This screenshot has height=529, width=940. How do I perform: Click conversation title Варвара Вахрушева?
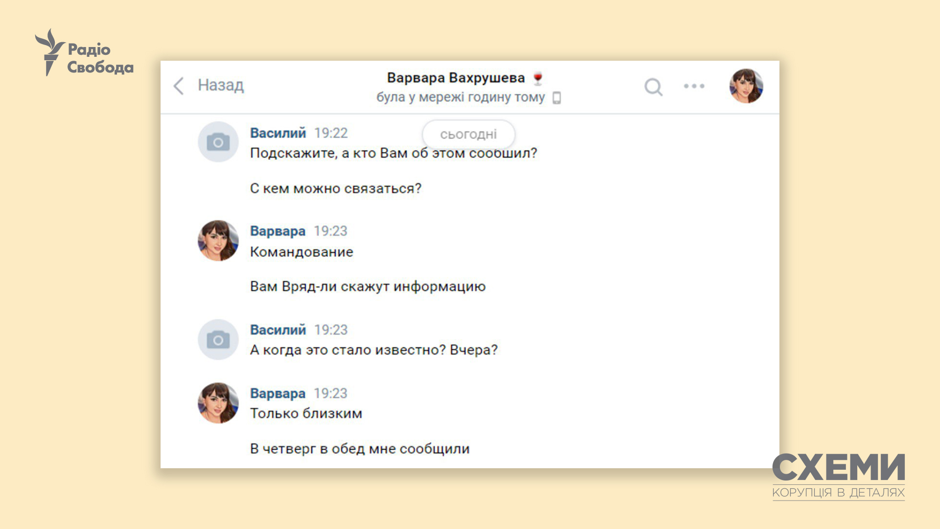pyautogui.click(x=455, y=78)
